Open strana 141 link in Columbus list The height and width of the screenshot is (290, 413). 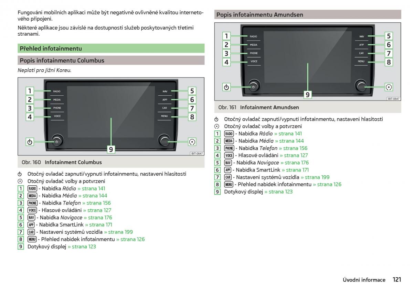click(91, 188)
